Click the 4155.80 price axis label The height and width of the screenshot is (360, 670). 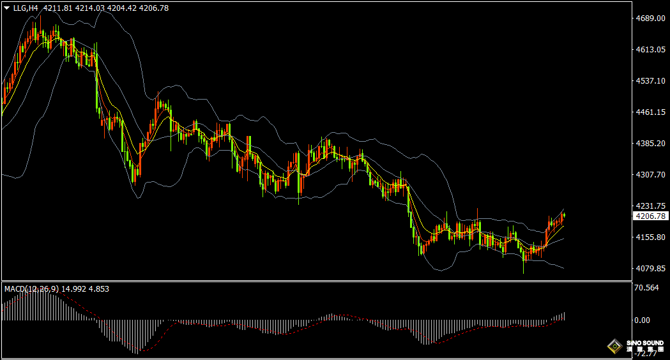[x=650, y=237]
